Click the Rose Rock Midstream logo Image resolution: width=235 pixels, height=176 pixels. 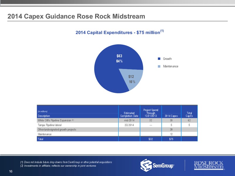209,165
